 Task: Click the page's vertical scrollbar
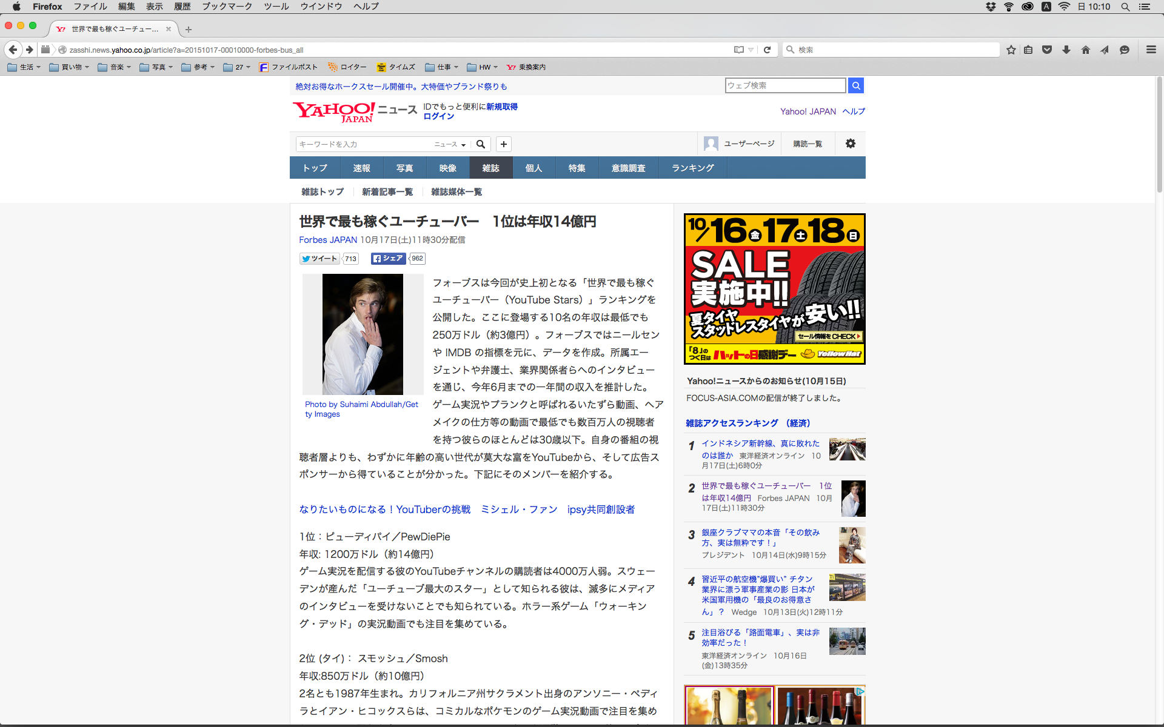(1159, 133)
